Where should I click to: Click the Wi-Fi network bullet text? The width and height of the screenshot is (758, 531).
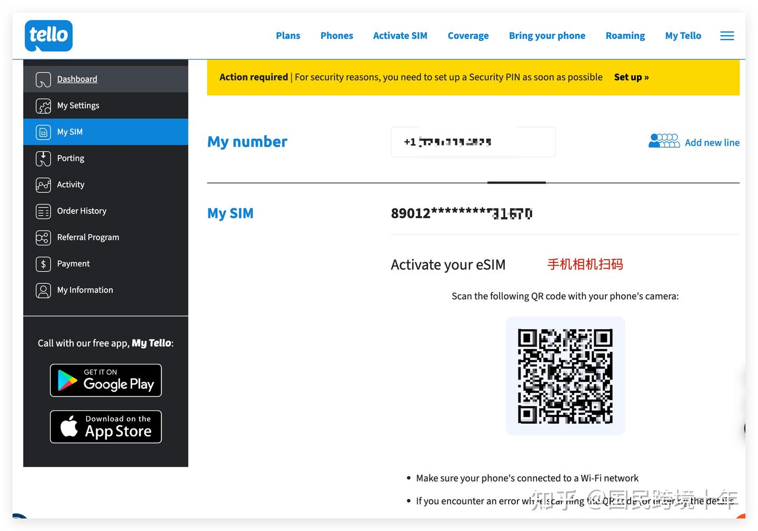527,478
